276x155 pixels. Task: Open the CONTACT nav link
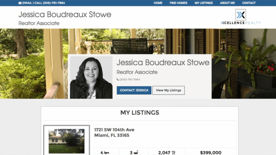249,3
